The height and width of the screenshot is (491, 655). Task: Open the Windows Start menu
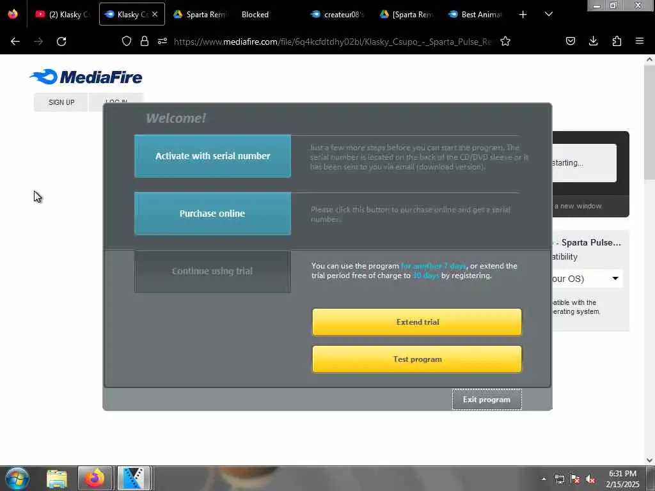pyautogui.click(x=17, y=478)
